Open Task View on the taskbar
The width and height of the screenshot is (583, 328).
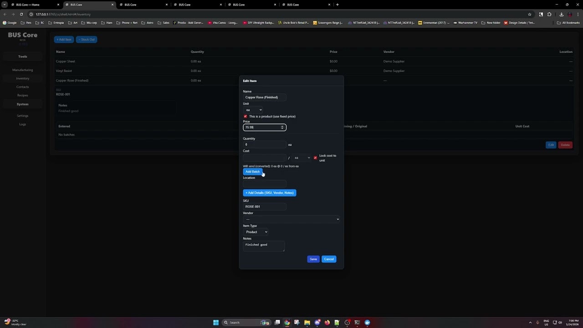tap(277, 323)
